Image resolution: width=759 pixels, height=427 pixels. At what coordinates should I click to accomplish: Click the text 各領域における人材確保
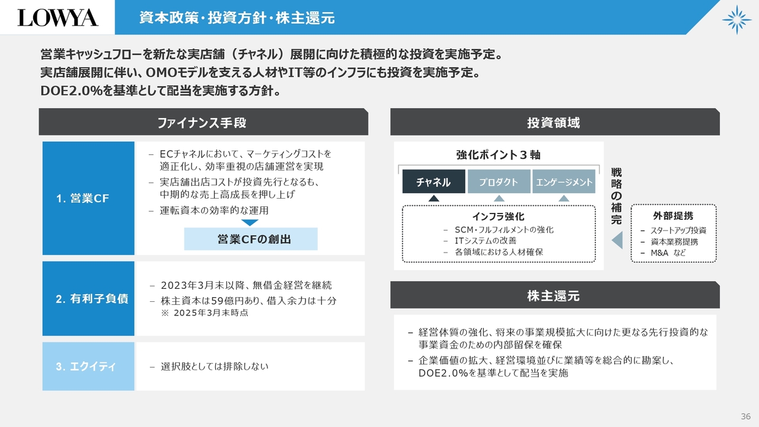pyautogui.click(x=499, y=252)
